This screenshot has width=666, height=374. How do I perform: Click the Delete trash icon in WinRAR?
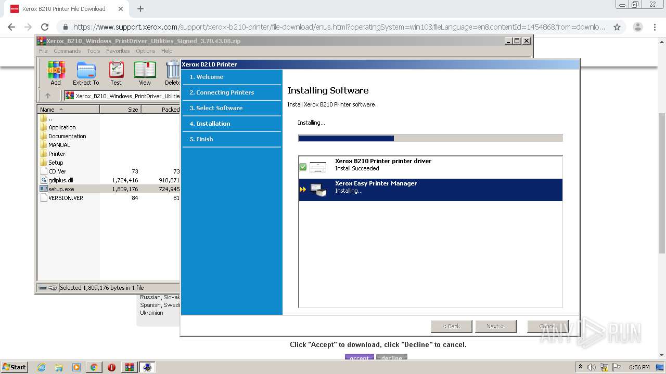(172, 73)
